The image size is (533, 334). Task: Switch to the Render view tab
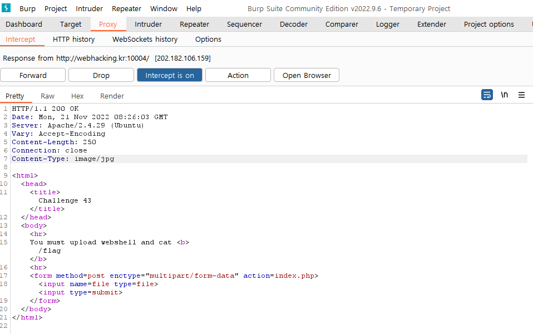coord(112,96)
